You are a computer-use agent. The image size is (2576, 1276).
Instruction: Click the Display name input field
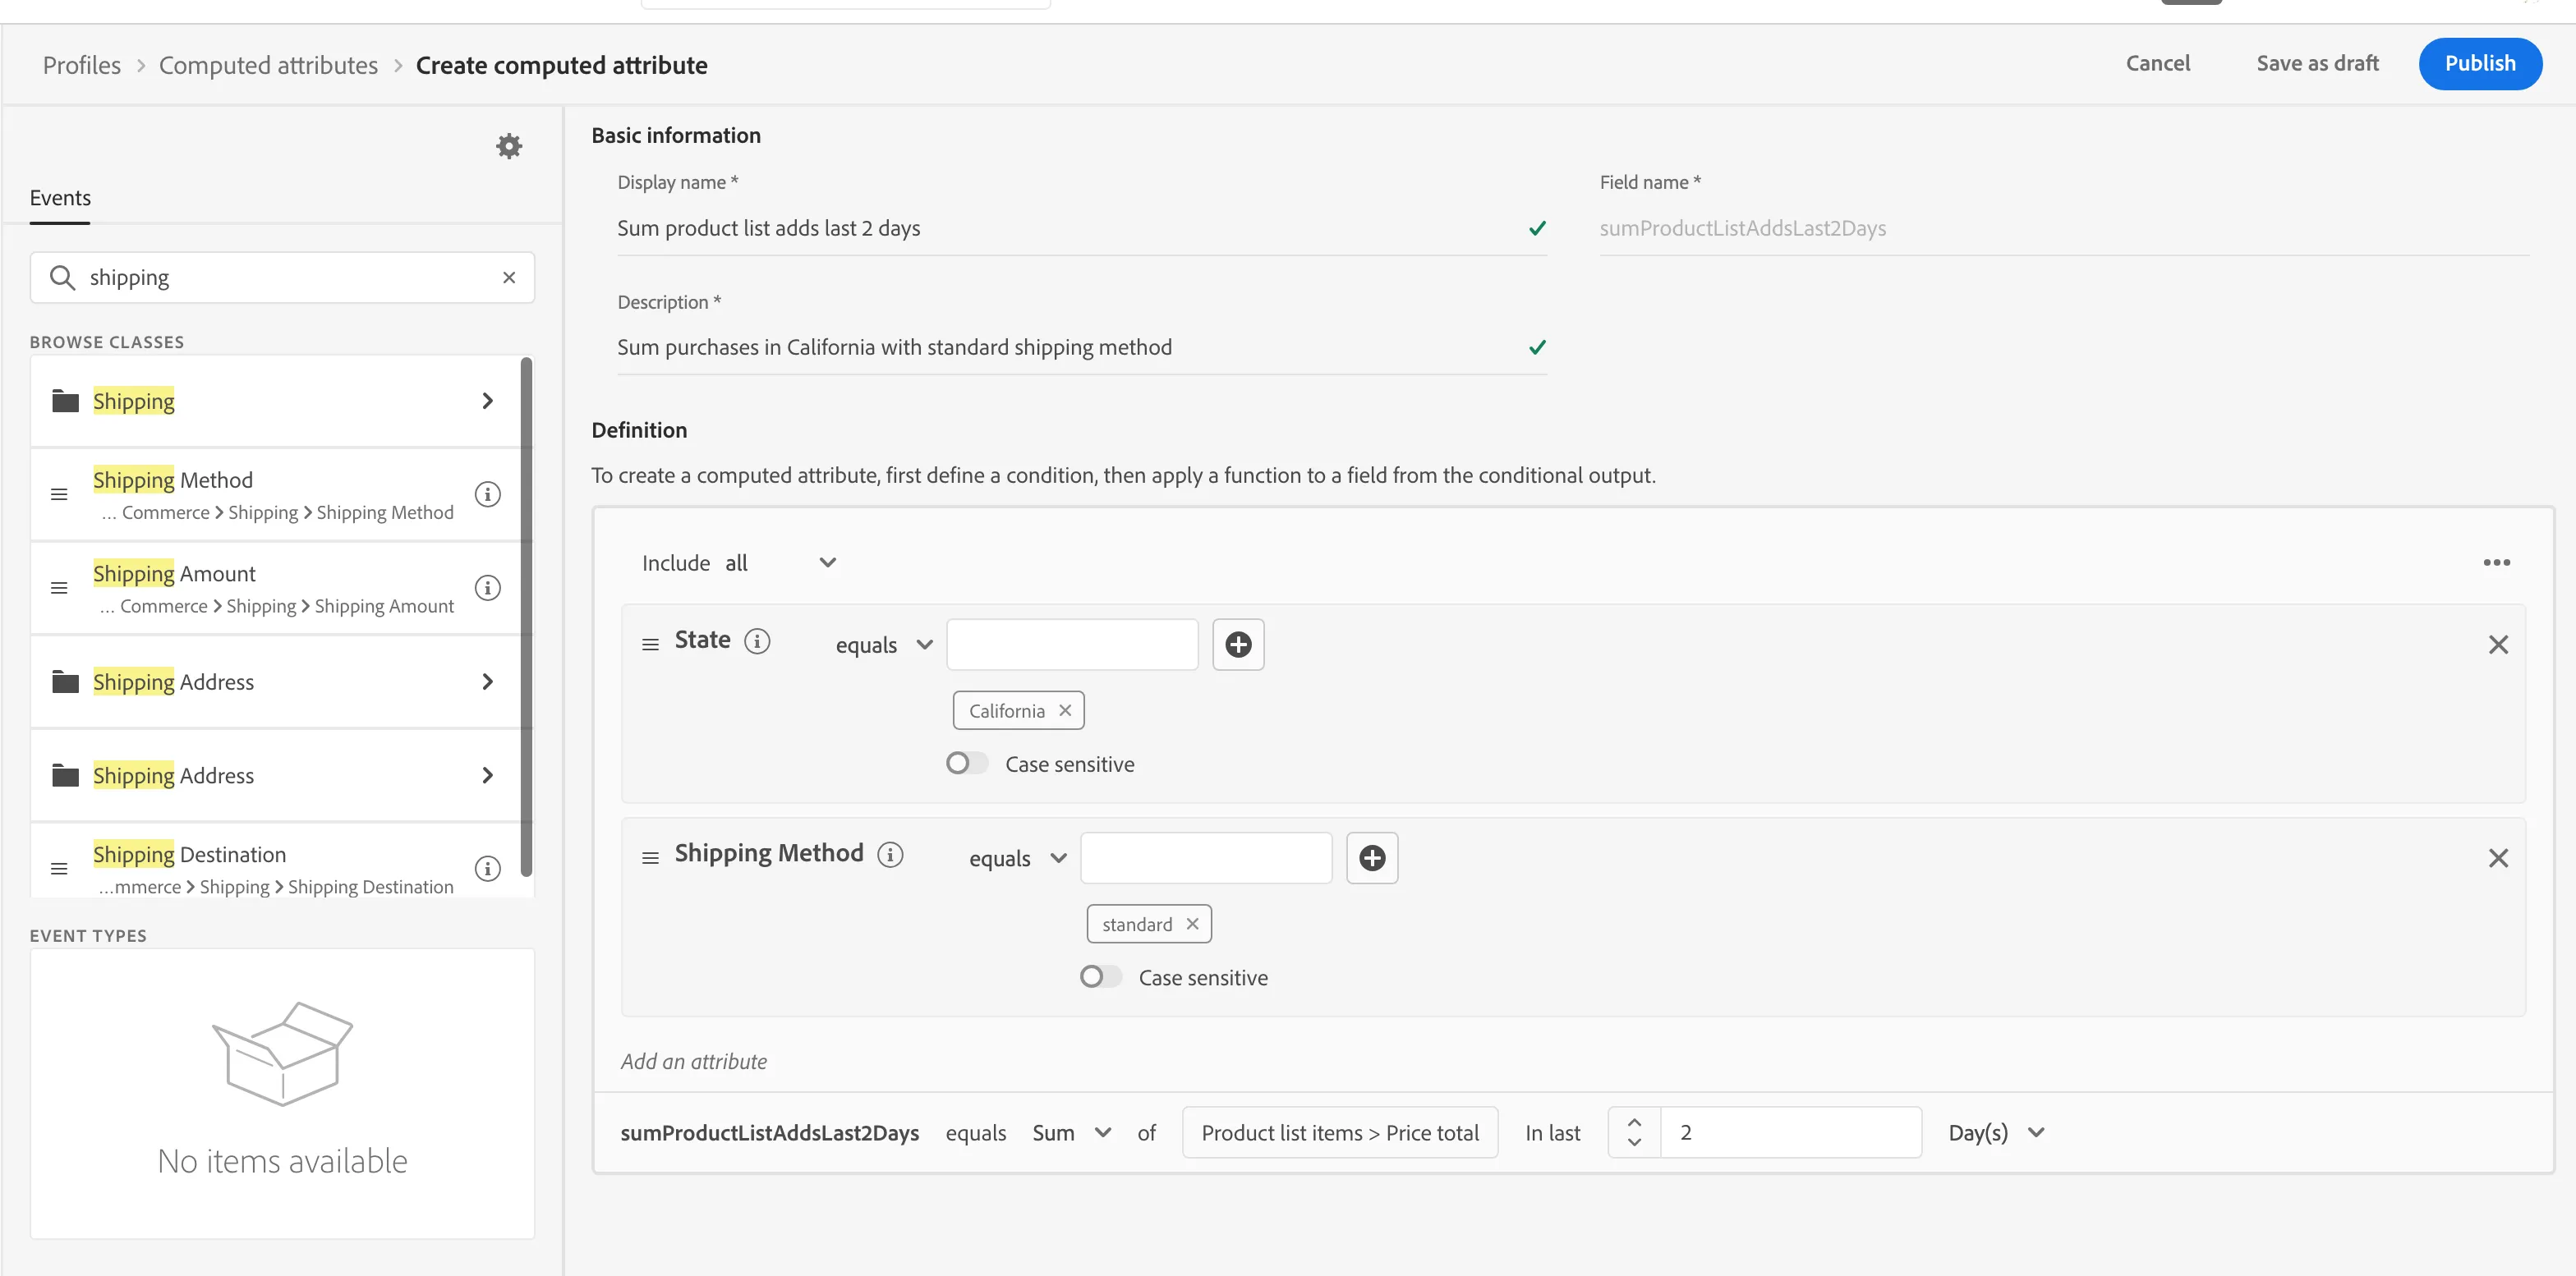tap(1082, 229)
